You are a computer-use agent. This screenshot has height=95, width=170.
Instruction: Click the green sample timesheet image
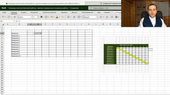pyautogui.click(x=126, y=55)
